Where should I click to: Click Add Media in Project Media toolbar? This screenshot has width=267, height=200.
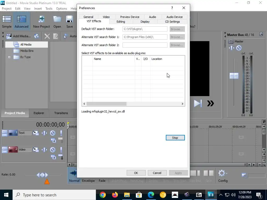tap(19, 36)
